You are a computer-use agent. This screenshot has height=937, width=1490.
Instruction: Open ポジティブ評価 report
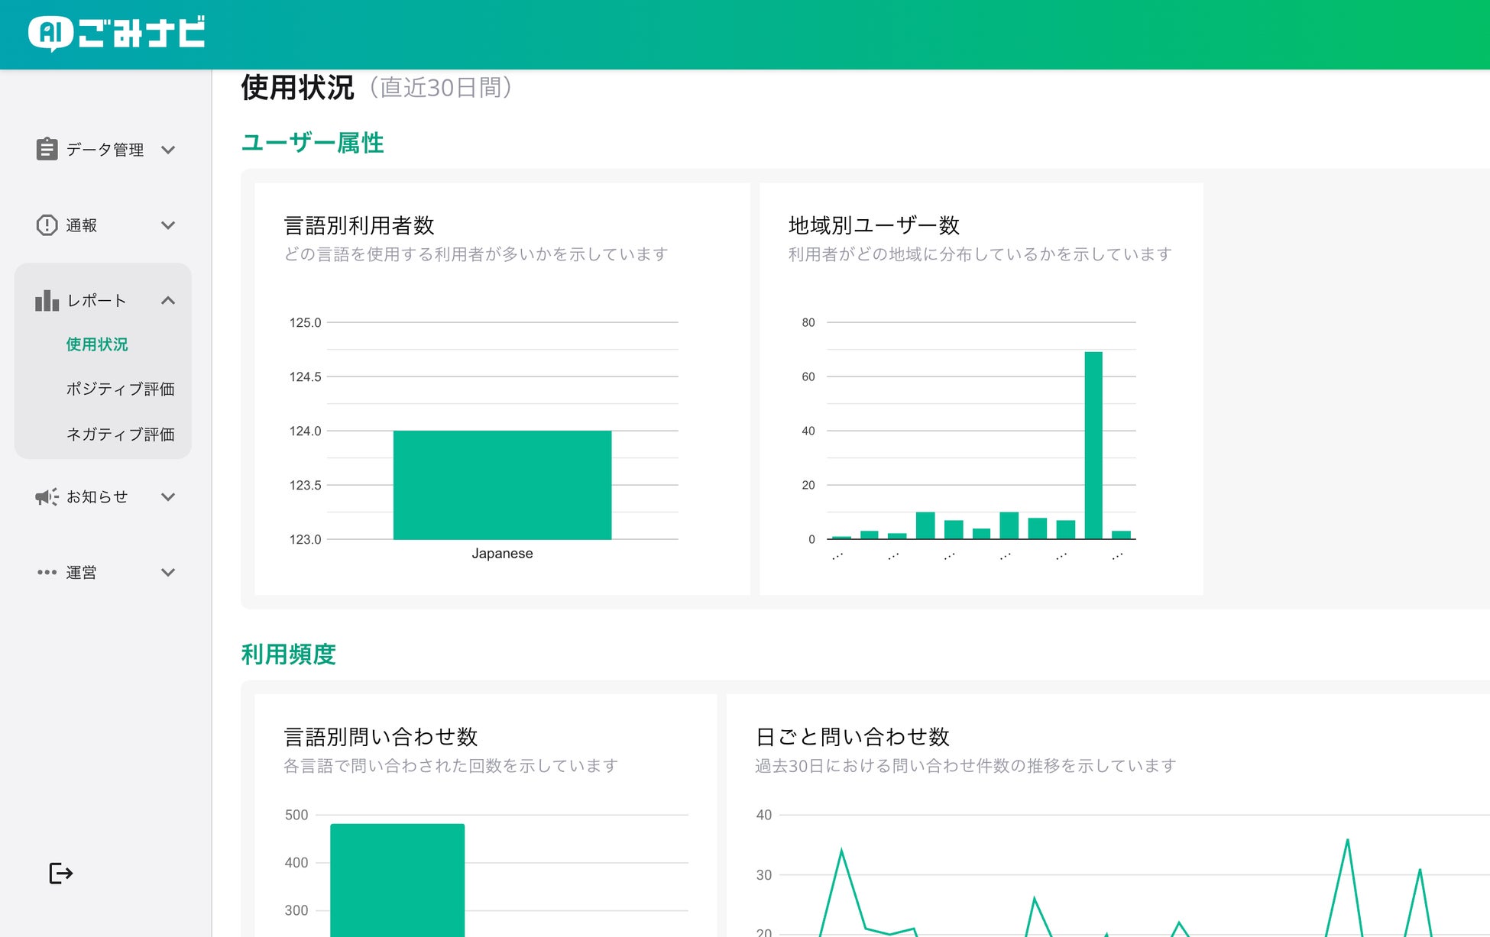[120, 389]
